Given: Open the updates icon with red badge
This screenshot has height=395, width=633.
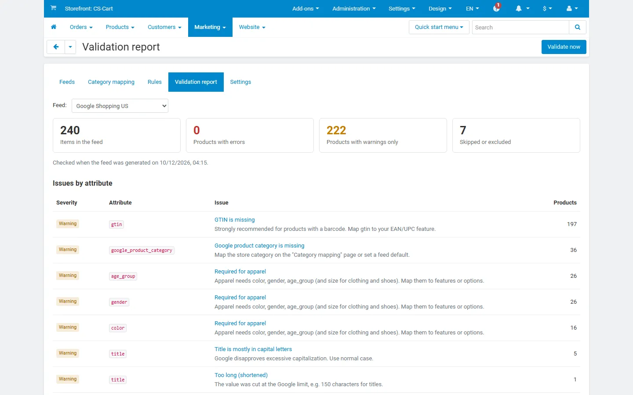Looking at the screenshot, I should pos(497,8).
